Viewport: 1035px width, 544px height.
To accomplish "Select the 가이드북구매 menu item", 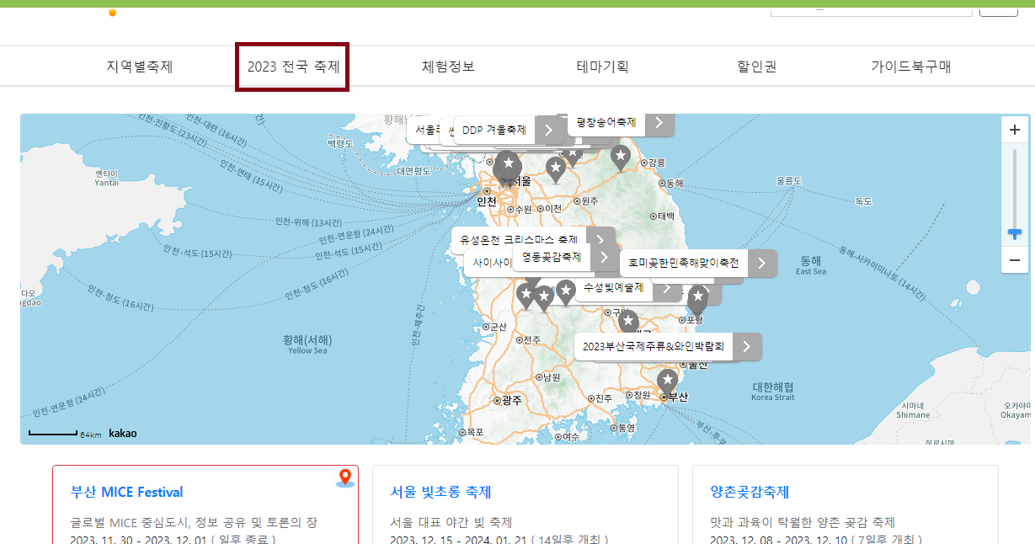I will [x=911, y=65].
